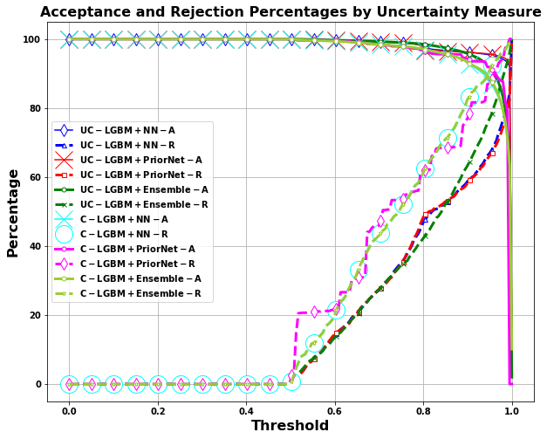Click the 'Threshold' x-axis label
Screen dimensions: 547x439
291,426
